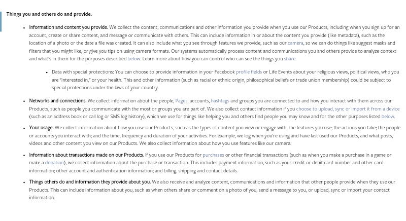Open the purchases link

pos(213,155)
